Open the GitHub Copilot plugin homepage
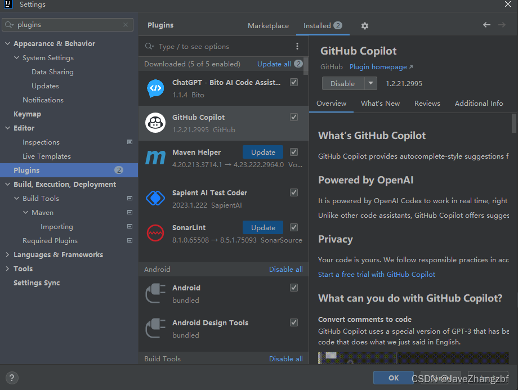The image size is (518, 390). (x=378, y=66)
